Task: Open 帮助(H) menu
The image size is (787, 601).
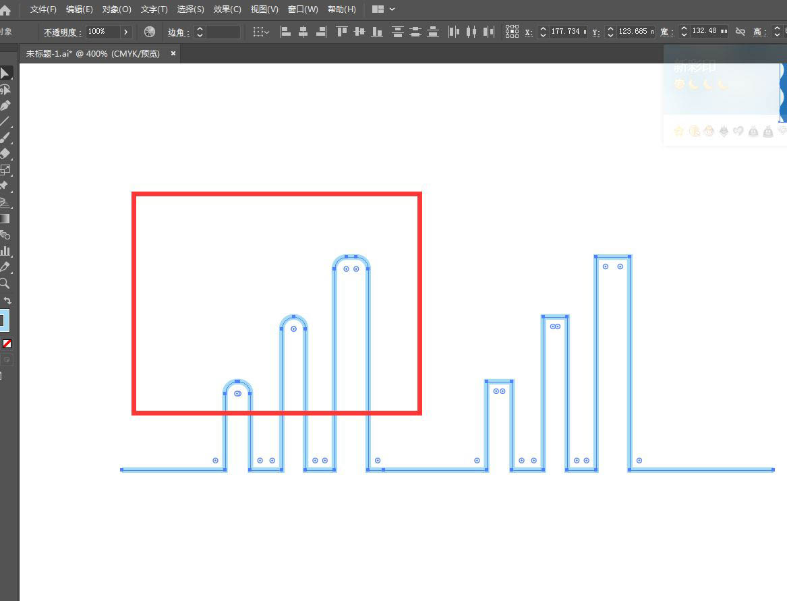Action: click(x=341, y=9)
